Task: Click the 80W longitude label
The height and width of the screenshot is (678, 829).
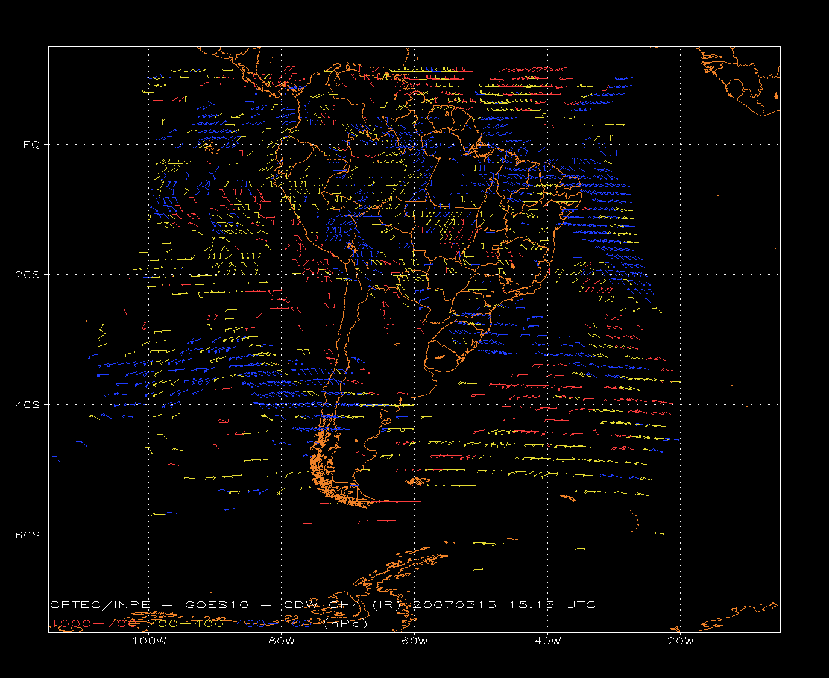Action: click(x=282, y=641)
